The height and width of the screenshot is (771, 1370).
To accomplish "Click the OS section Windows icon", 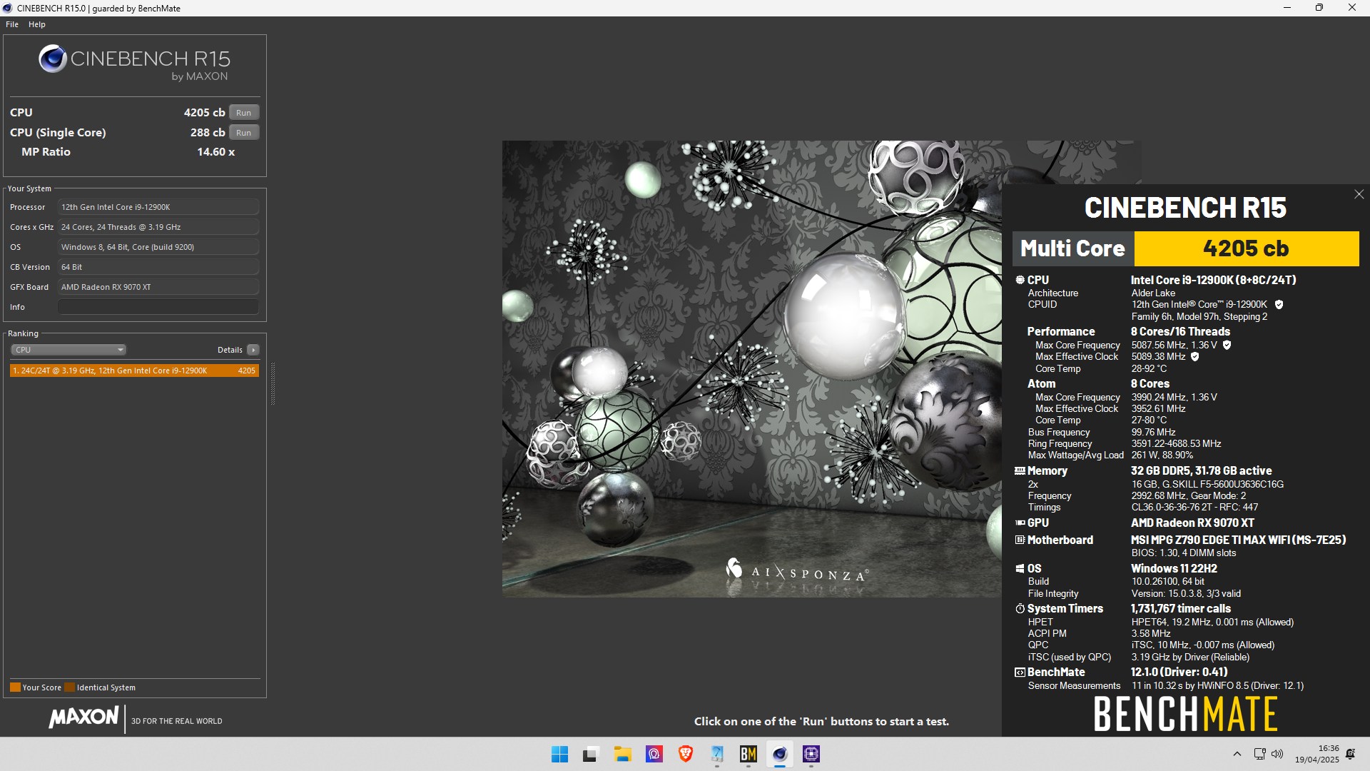I will pyautogui.click(x=1020, y=569).
